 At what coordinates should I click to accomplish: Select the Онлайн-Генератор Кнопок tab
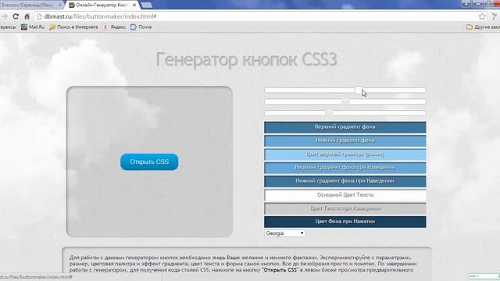point(102,5)
